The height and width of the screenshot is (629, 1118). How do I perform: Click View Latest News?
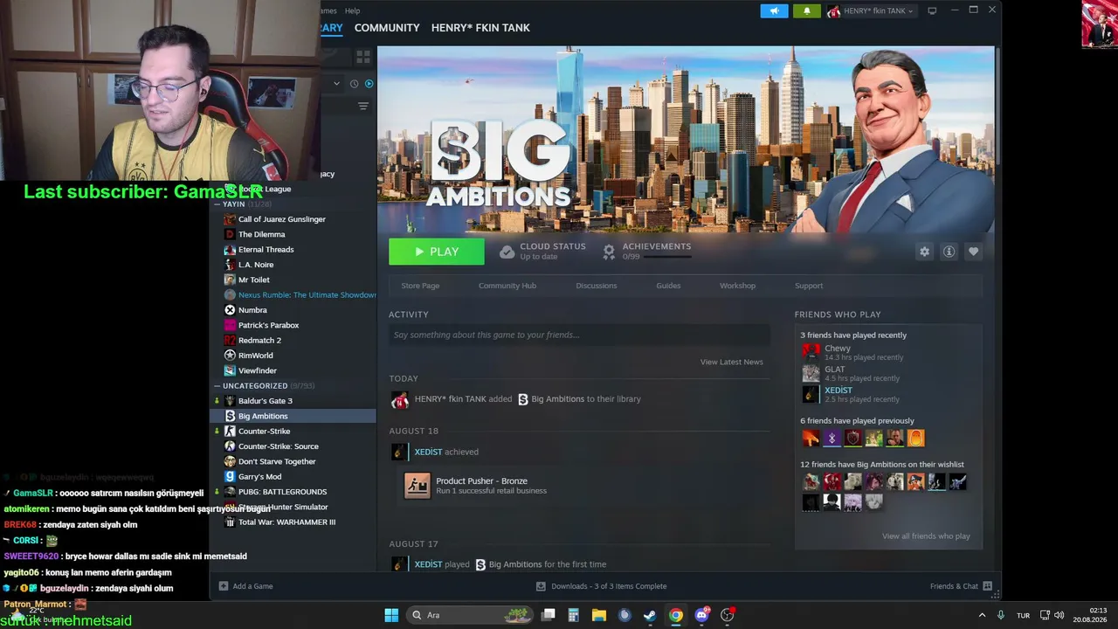coord(731,362)
